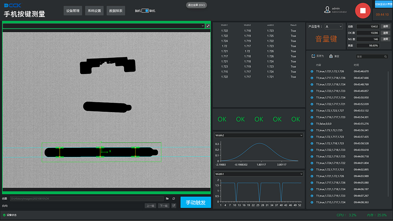Click 切换至设计界面 button
Screen dimensions: 393x221
(383, 4)
